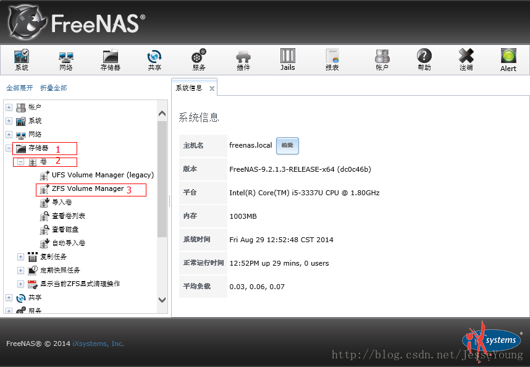The width and height of the screenshot is (530, 367).
Task: Click the 导入卷 icon in the tree
Action: 44,203
